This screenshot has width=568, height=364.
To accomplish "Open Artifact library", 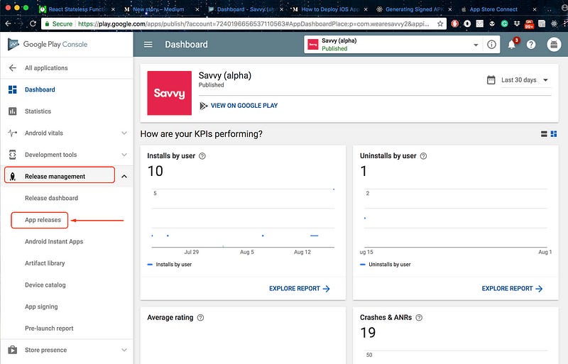I will pyautogui.click(x=45, y=263).
